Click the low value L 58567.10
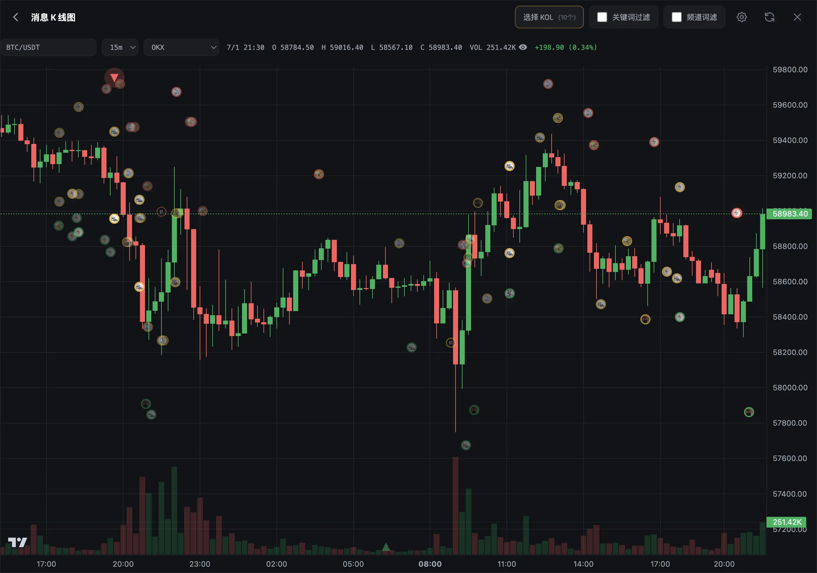The width and height of the screenshot is (817, 573). 391,47
